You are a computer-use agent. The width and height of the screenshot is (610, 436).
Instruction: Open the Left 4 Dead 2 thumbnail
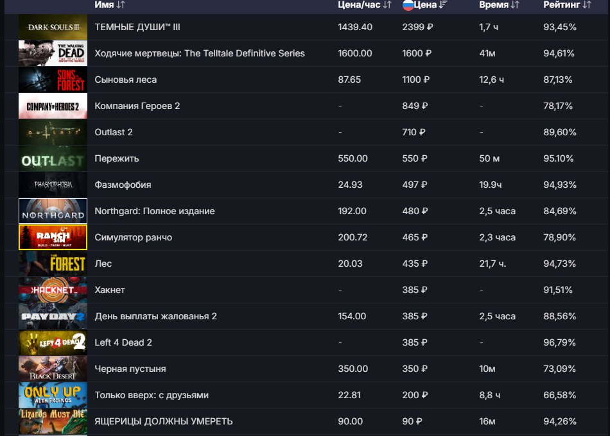53,342
